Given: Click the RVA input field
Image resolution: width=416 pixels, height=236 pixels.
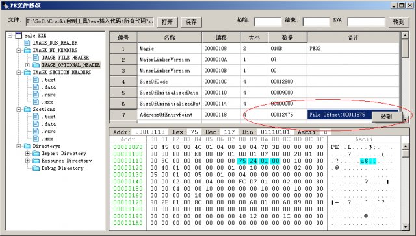Looking at the screenshot, I should pyautogui.click(x=366, y=21).
